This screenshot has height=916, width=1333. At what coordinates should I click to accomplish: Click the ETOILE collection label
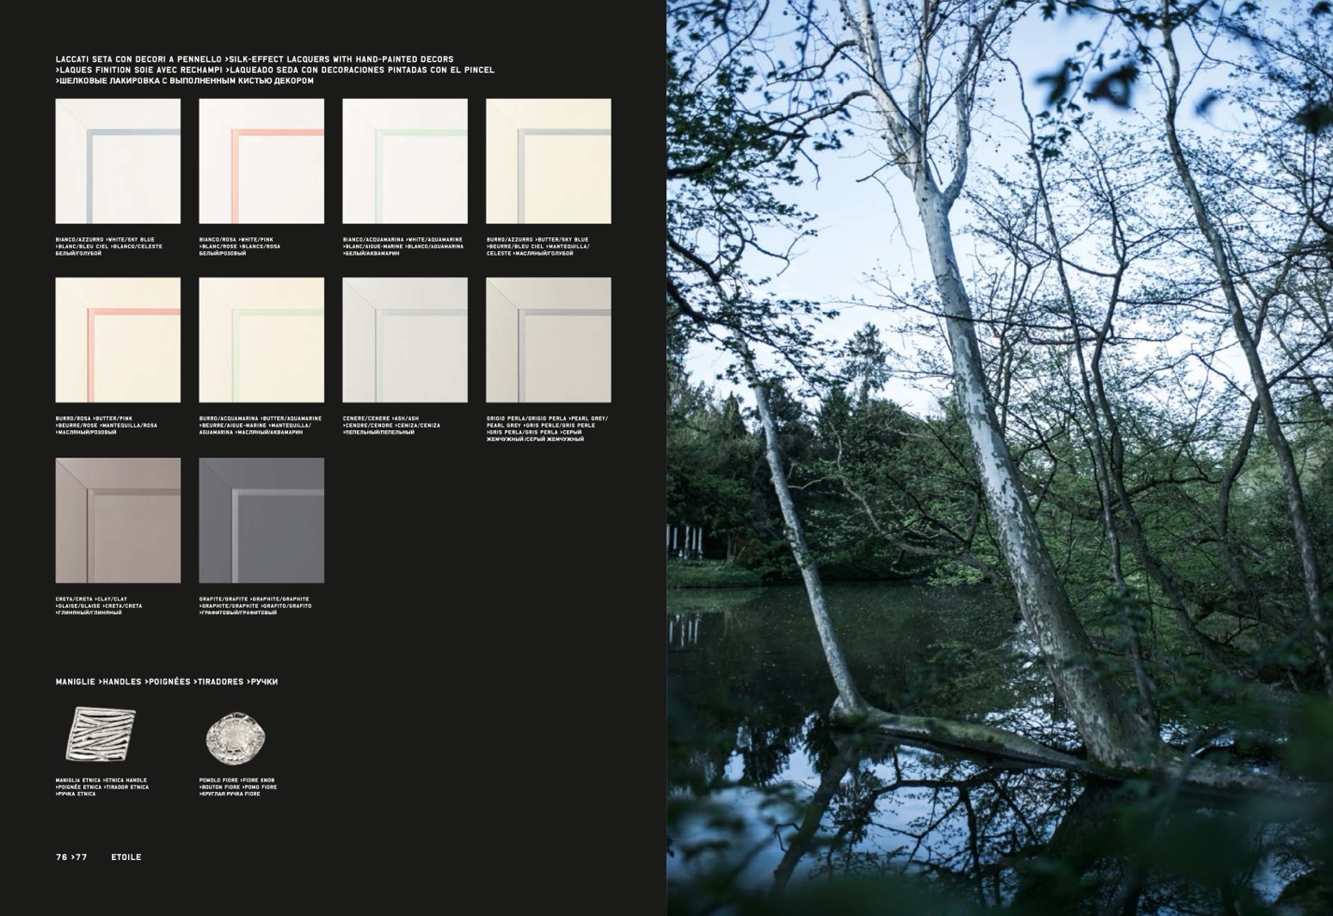click(126, 858)
